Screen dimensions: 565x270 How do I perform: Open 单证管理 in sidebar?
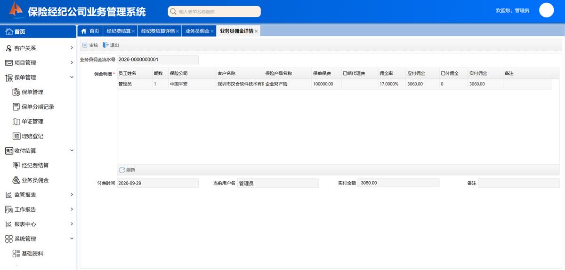[x=32, y=121]
